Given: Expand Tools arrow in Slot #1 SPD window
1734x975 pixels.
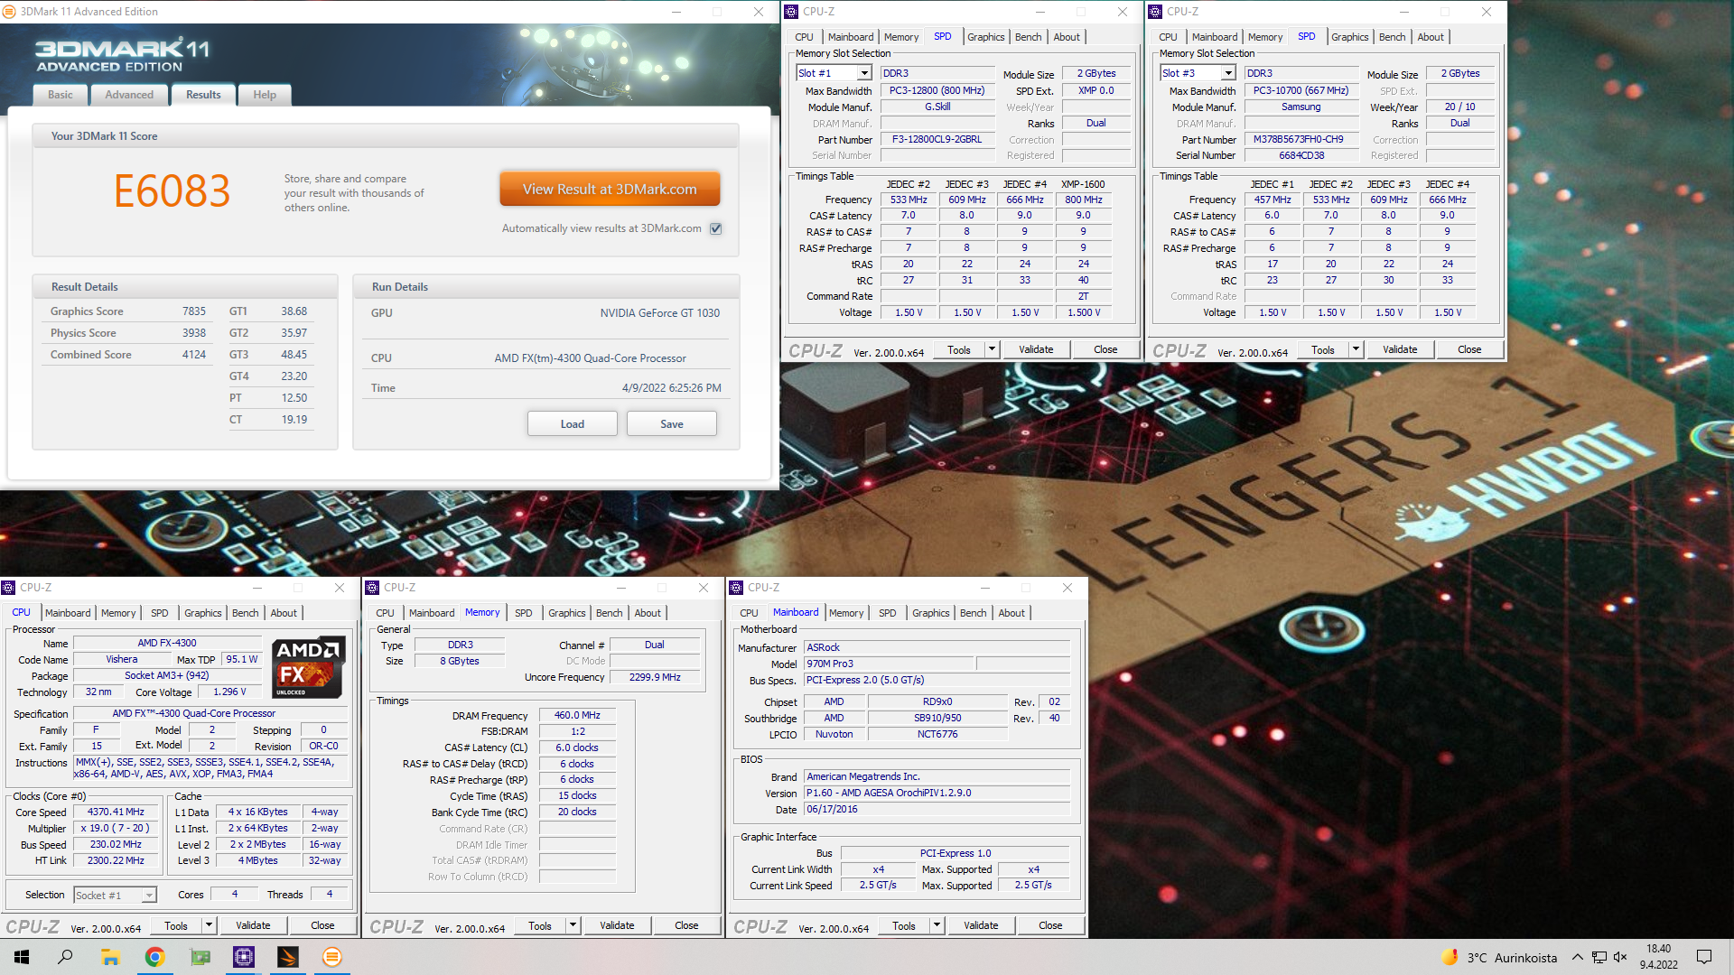Looking at the screenshot, I should point(992,350).
